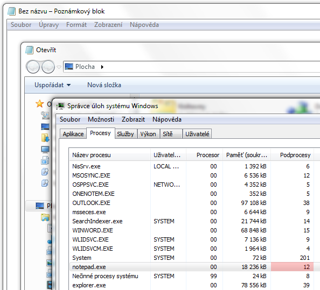Click the desktop icon in the Plocha address bar

pyautogui.click(x=69, y=66)
